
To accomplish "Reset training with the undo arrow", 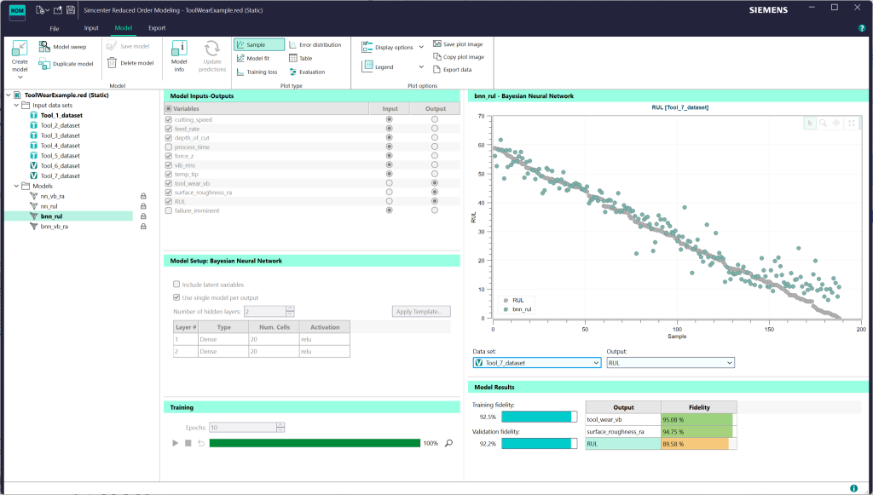I will click(201, 443).
